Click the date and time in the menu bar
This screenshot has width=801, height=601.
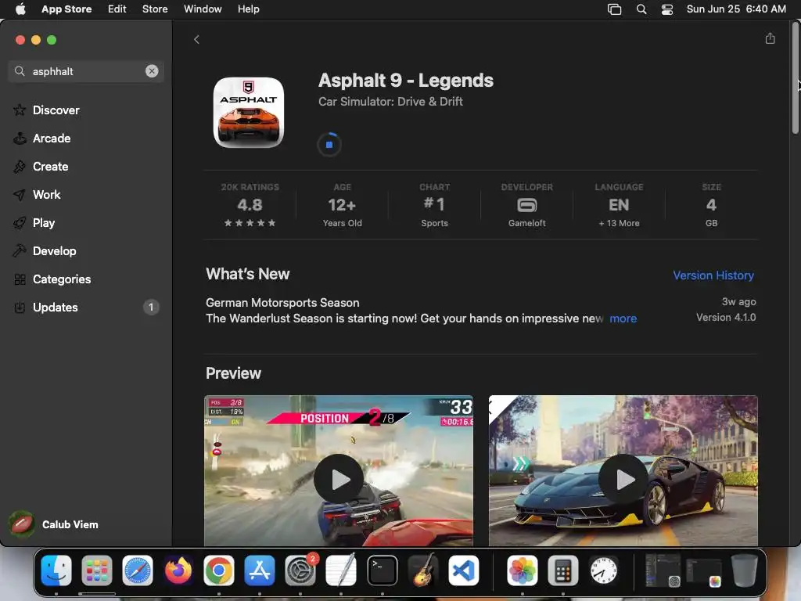tap(736, 9)
